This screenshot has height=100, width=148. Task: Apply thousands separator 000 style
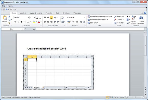pyautogui.click(x=77, y=22)
